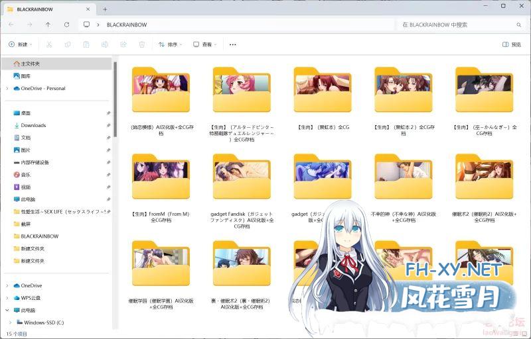The image size is (531, 339).
Task: Click the 15 个项目 status text
Action: coord(17,334)
